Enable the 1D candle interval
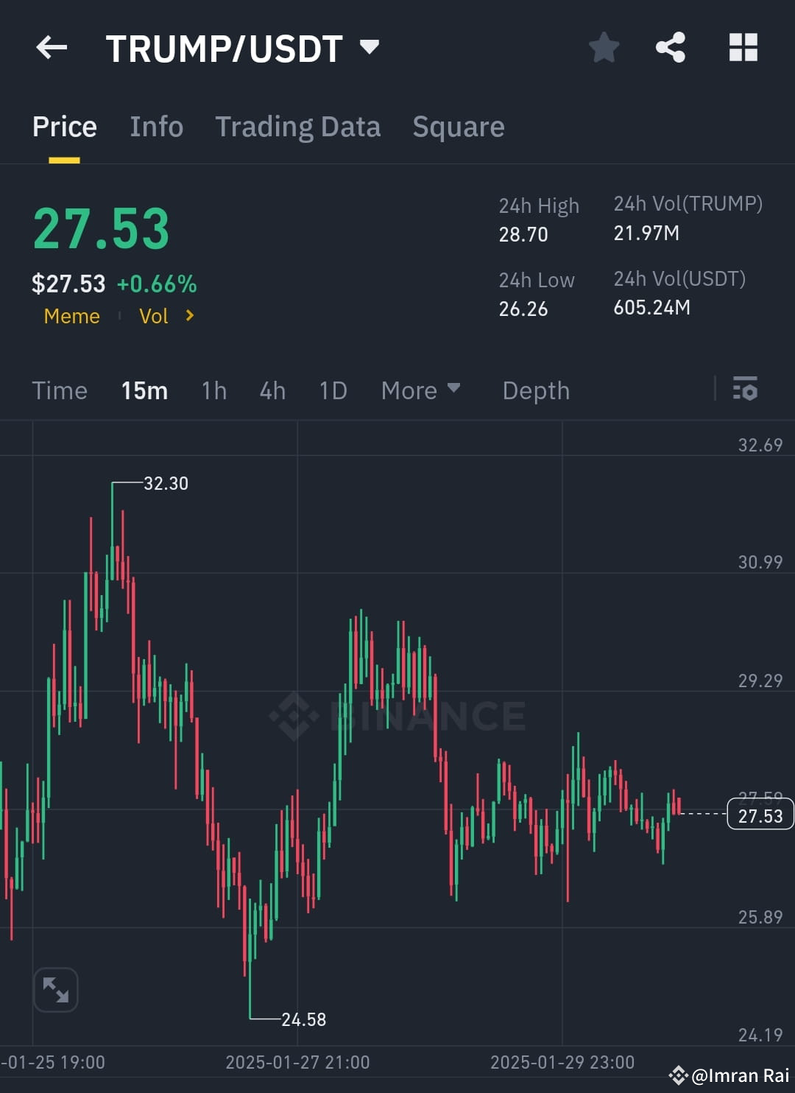 tap(332, 390)
